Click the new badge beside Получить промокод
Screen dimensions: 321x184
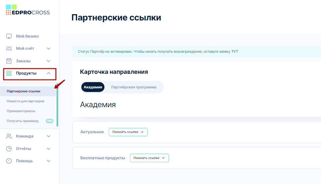pyautogui.click(x=50, y=121)
